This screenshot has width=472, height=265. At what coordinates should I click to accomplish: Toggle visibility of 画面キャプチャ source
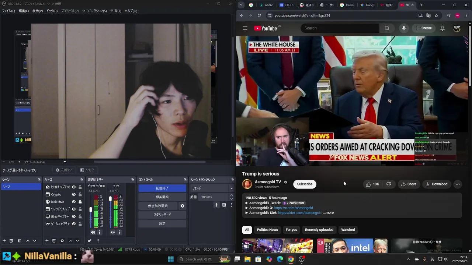pyautogui.click(x=74, y=216)
